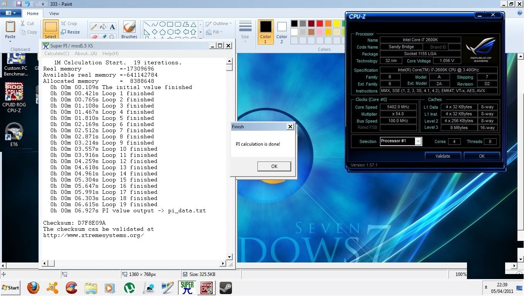The image size is (524, 296).
Task: Expand the shapes gallery more arrow
Action: click(200, 32)
